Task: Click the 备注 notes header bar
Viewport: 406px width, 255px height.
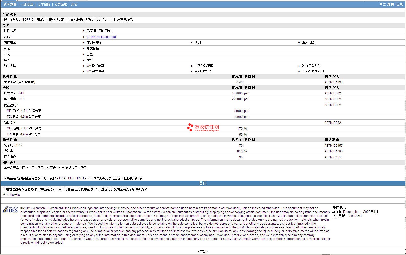Action: [x=203, y=183]
